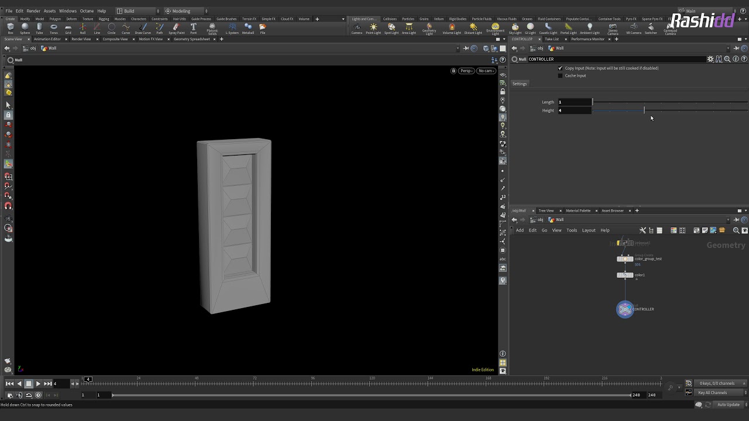Add a Spot Light from the shelf
The image size is (749, 421).
391,28
